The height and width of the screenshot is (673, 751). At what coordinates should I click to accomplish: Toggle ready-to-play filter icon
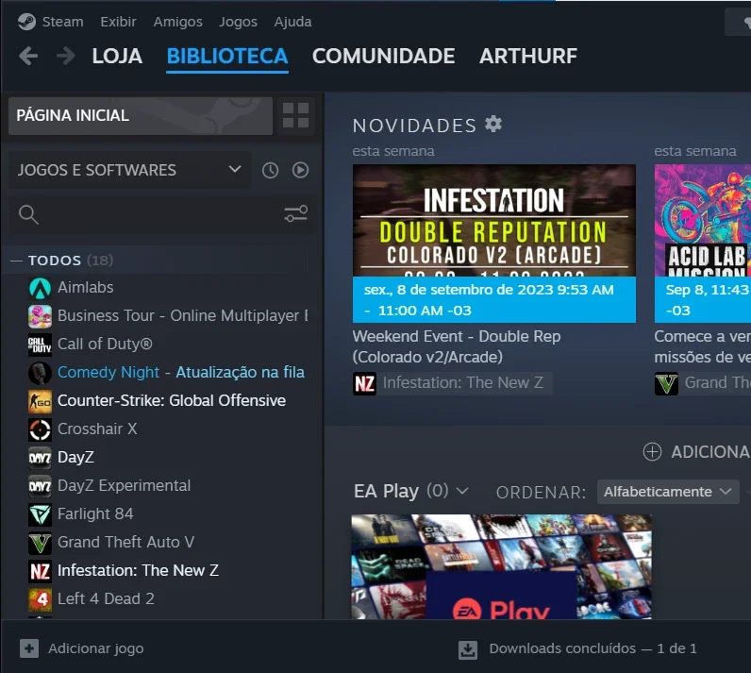(x=300, y=170)
